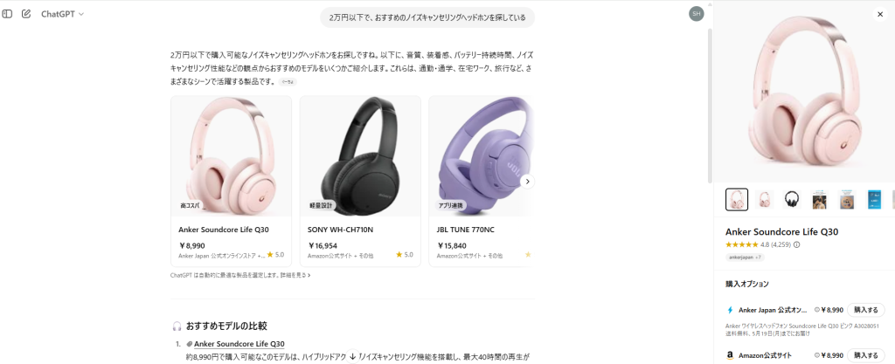Start a new chat with compose icon
The width and height of the screenshot is (895, 364).
tap(25, 14)
